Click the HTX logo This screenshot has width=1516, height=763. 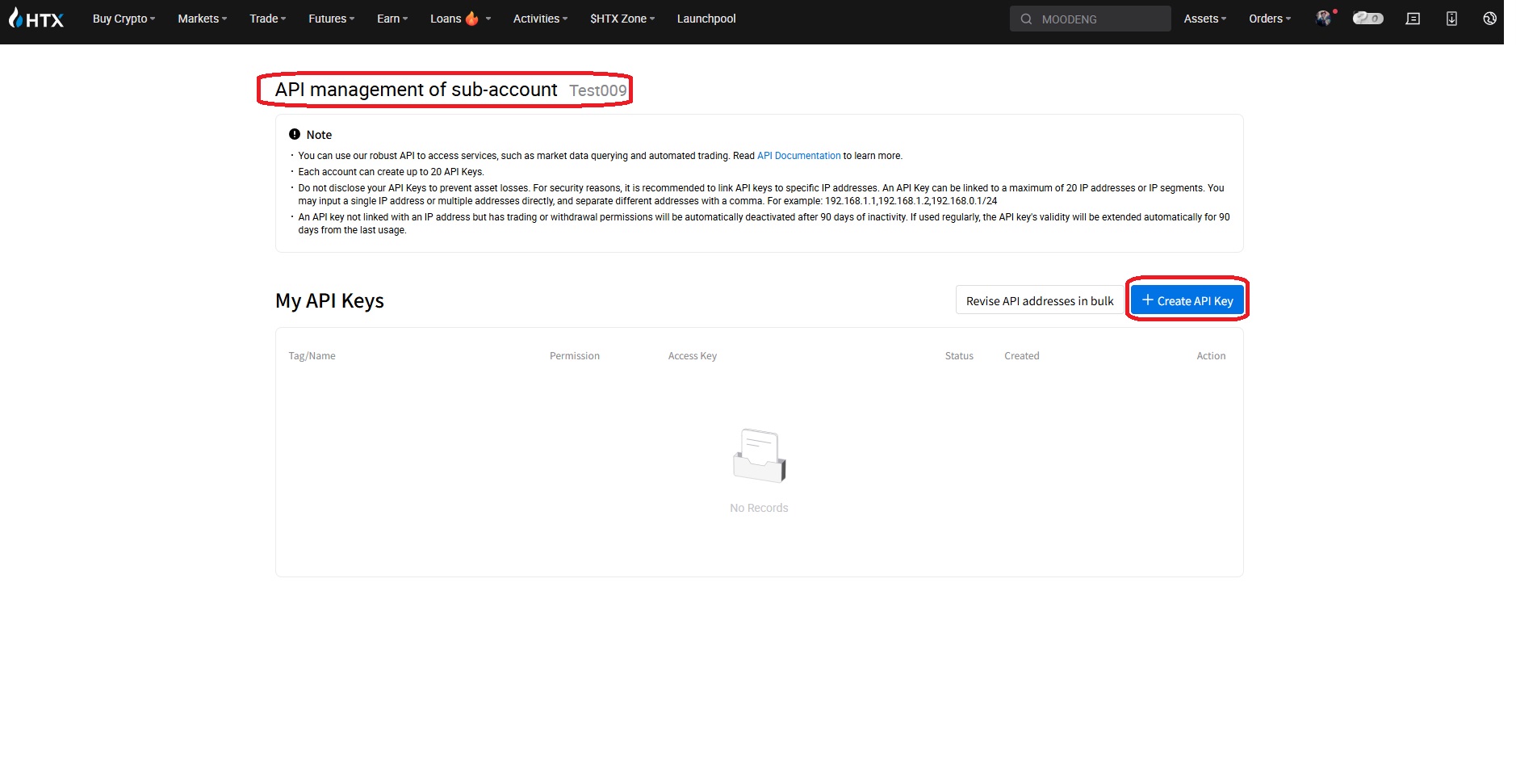36,19
